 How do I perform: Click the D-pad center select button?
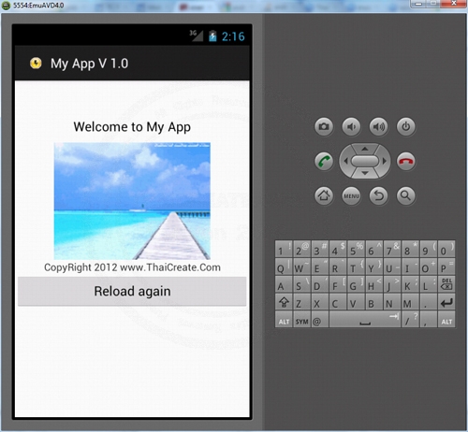(365, 161)
